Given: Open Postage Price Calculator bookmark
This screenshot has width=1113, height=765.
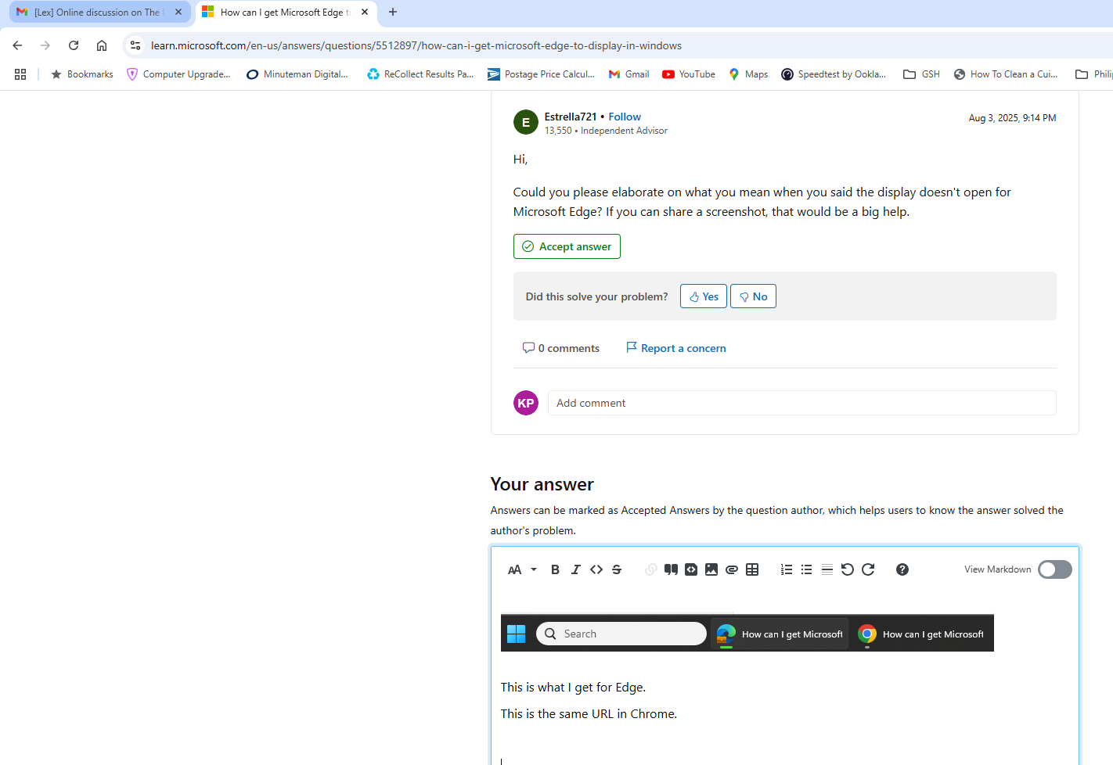Looking at the screenshot, I should [x=541, y=74].
